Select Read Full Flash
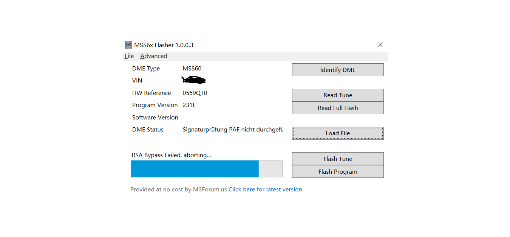This screenshot has height=237, width=510. pyautogui.click(x=337, y=108)
